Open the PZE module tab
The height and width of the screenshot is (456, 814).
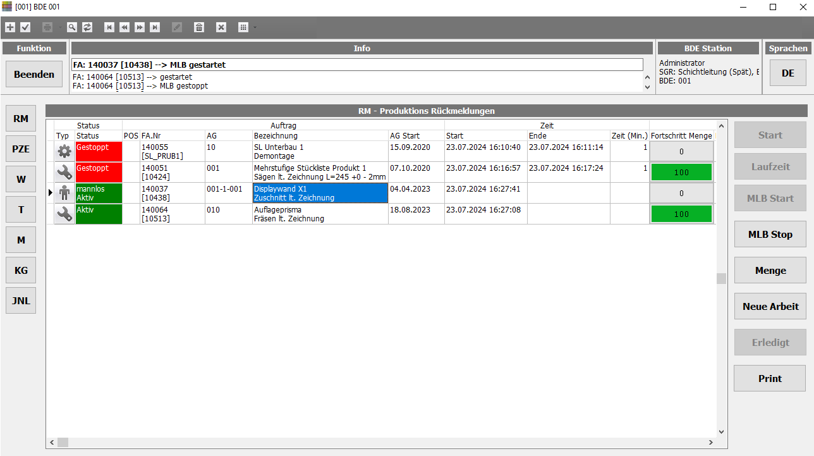[21, 149]
